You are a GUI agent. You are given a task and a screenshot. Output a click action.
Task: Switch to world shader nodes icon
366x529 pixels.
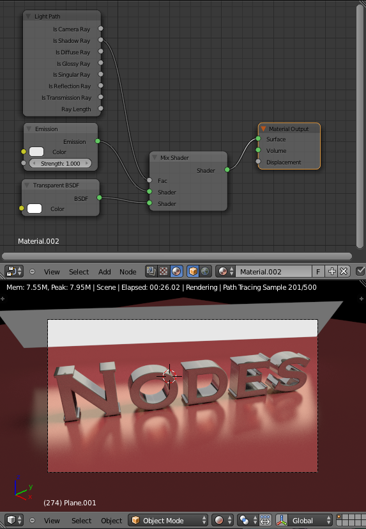tap(205, 271)
